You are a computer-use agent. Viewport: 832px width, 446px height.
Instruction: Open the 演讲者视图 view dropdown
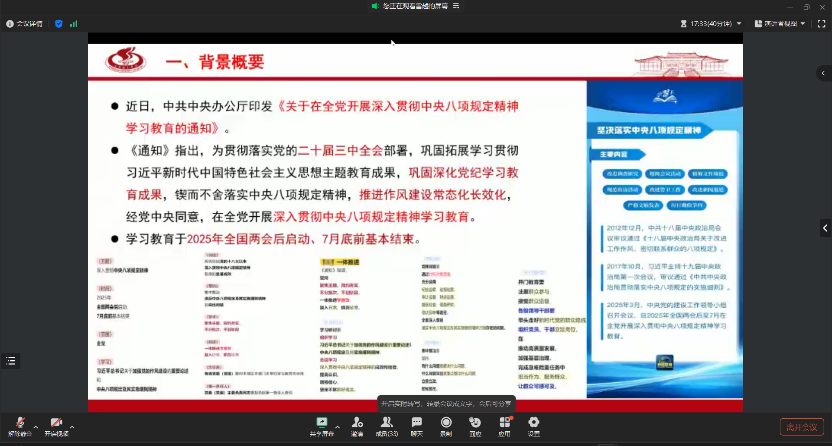tap(780, 24)
